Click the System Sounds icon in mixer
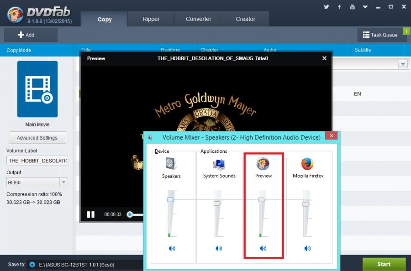This screenshot has height=271, width=411. pos(219,164)
